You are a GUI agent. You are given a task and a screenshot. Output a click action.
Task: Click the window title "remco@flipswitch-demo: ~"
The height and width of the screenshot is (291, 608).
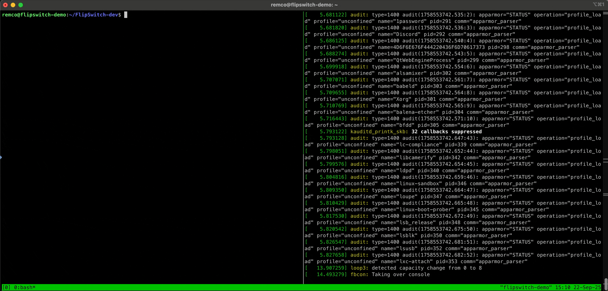304,5
